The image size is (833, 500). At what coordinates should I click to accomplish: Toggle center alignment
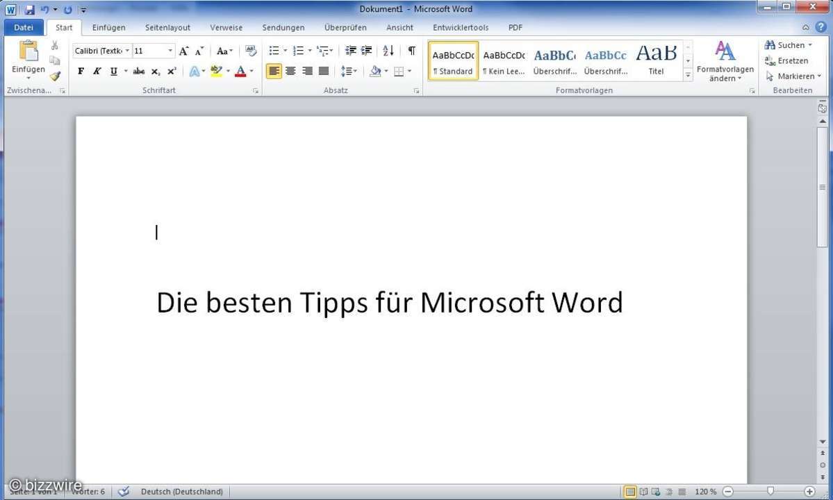290,71
